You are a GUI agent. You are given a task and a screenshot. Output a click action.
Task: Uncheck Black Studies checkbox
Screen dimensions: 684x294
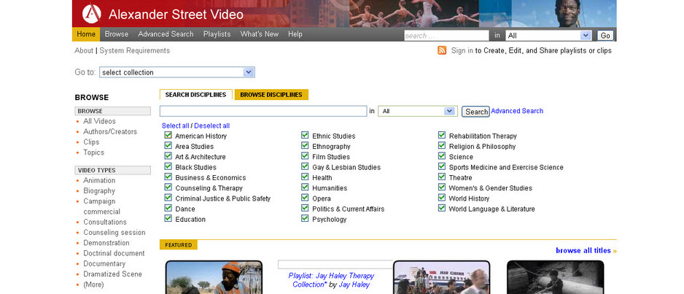[x=168, y=166]
